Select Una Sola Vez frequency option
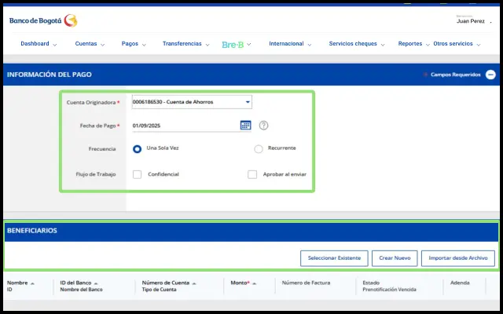Viewport: 503px width, 314px height. click(137, 149)
